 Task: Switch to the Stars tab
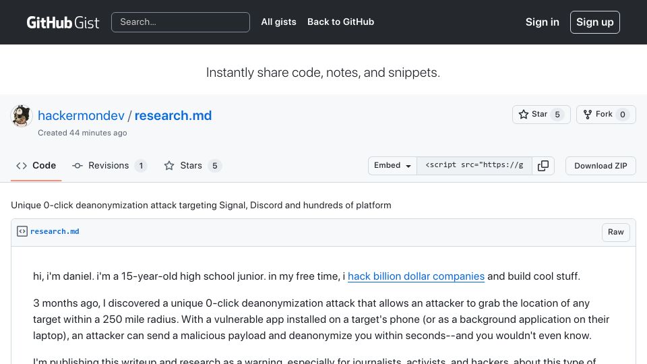tap(193, 166)
